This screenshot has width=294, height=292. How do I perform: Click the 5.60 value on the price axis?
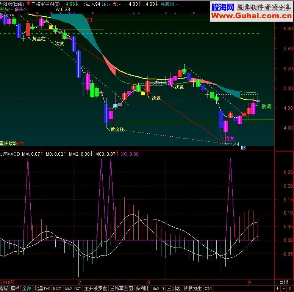[x=288, y=29]
